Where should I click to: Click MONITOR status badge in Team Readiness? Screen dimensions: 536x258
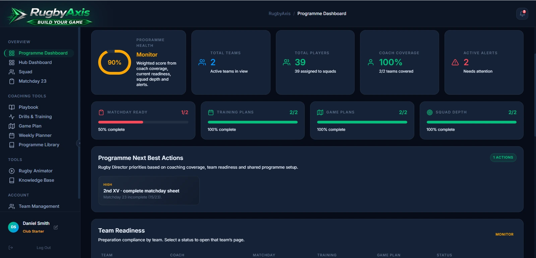pyautogui.click(x=504, y=235)
